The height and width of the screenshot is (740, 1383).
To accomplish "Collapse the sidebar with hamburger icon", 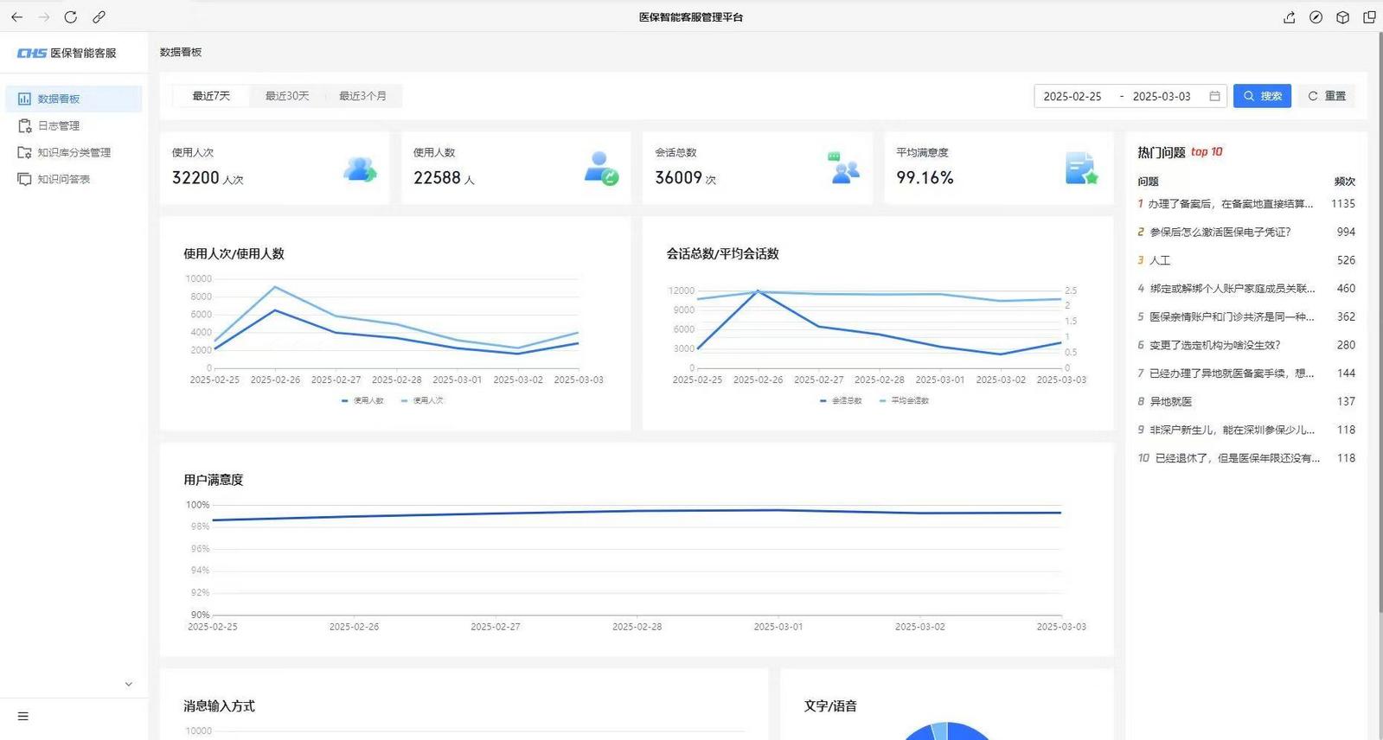I will (x=23, y=716).
